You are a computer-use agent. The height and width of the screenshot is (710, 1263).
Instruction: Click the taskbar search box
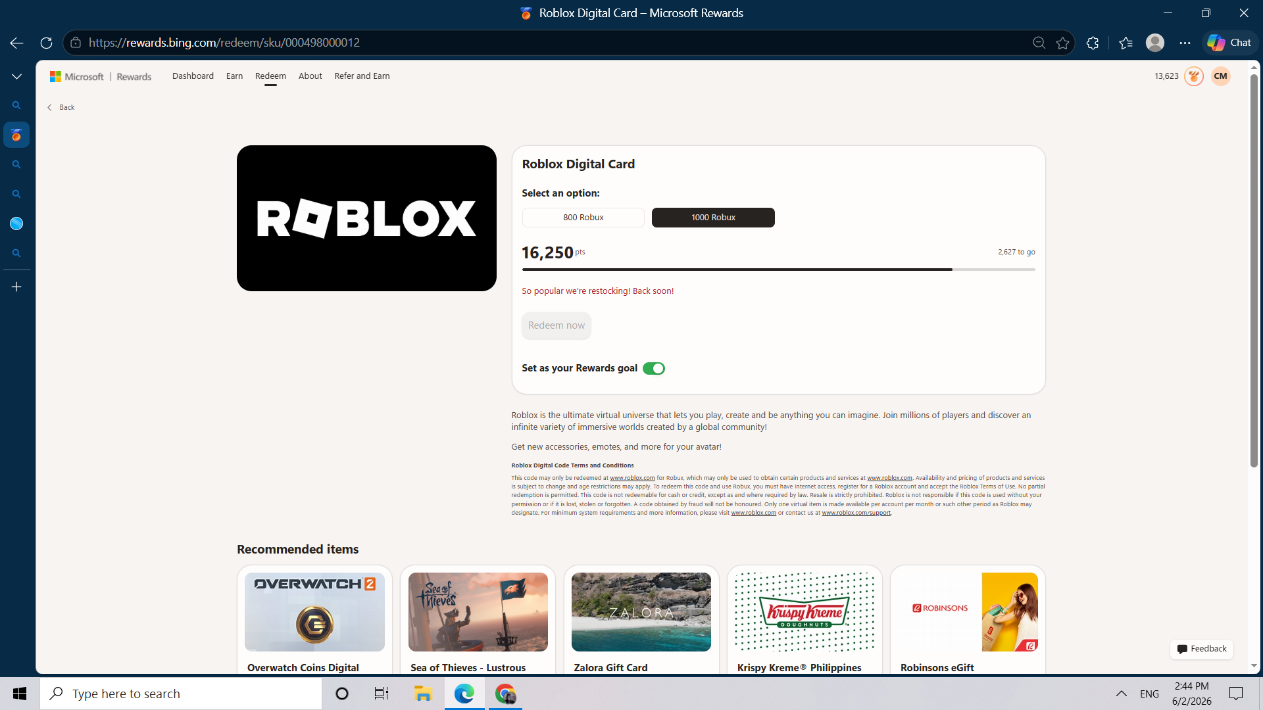pyautogui.click(x=181, y=694)
